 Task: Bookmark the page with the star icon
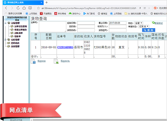click(x=38, y=8)
